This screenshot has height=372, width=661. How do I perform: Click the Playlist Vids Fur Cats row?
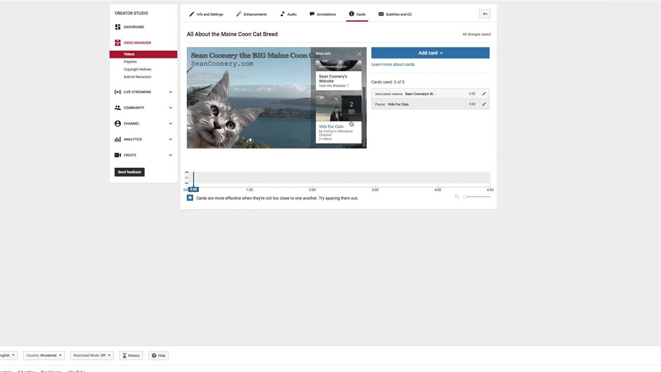point(430,104)
